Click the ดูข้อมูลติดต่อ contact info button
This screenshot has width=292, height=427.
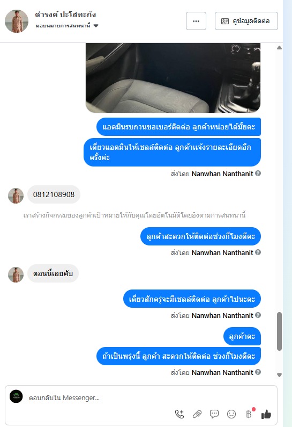[x=246, y=21]
